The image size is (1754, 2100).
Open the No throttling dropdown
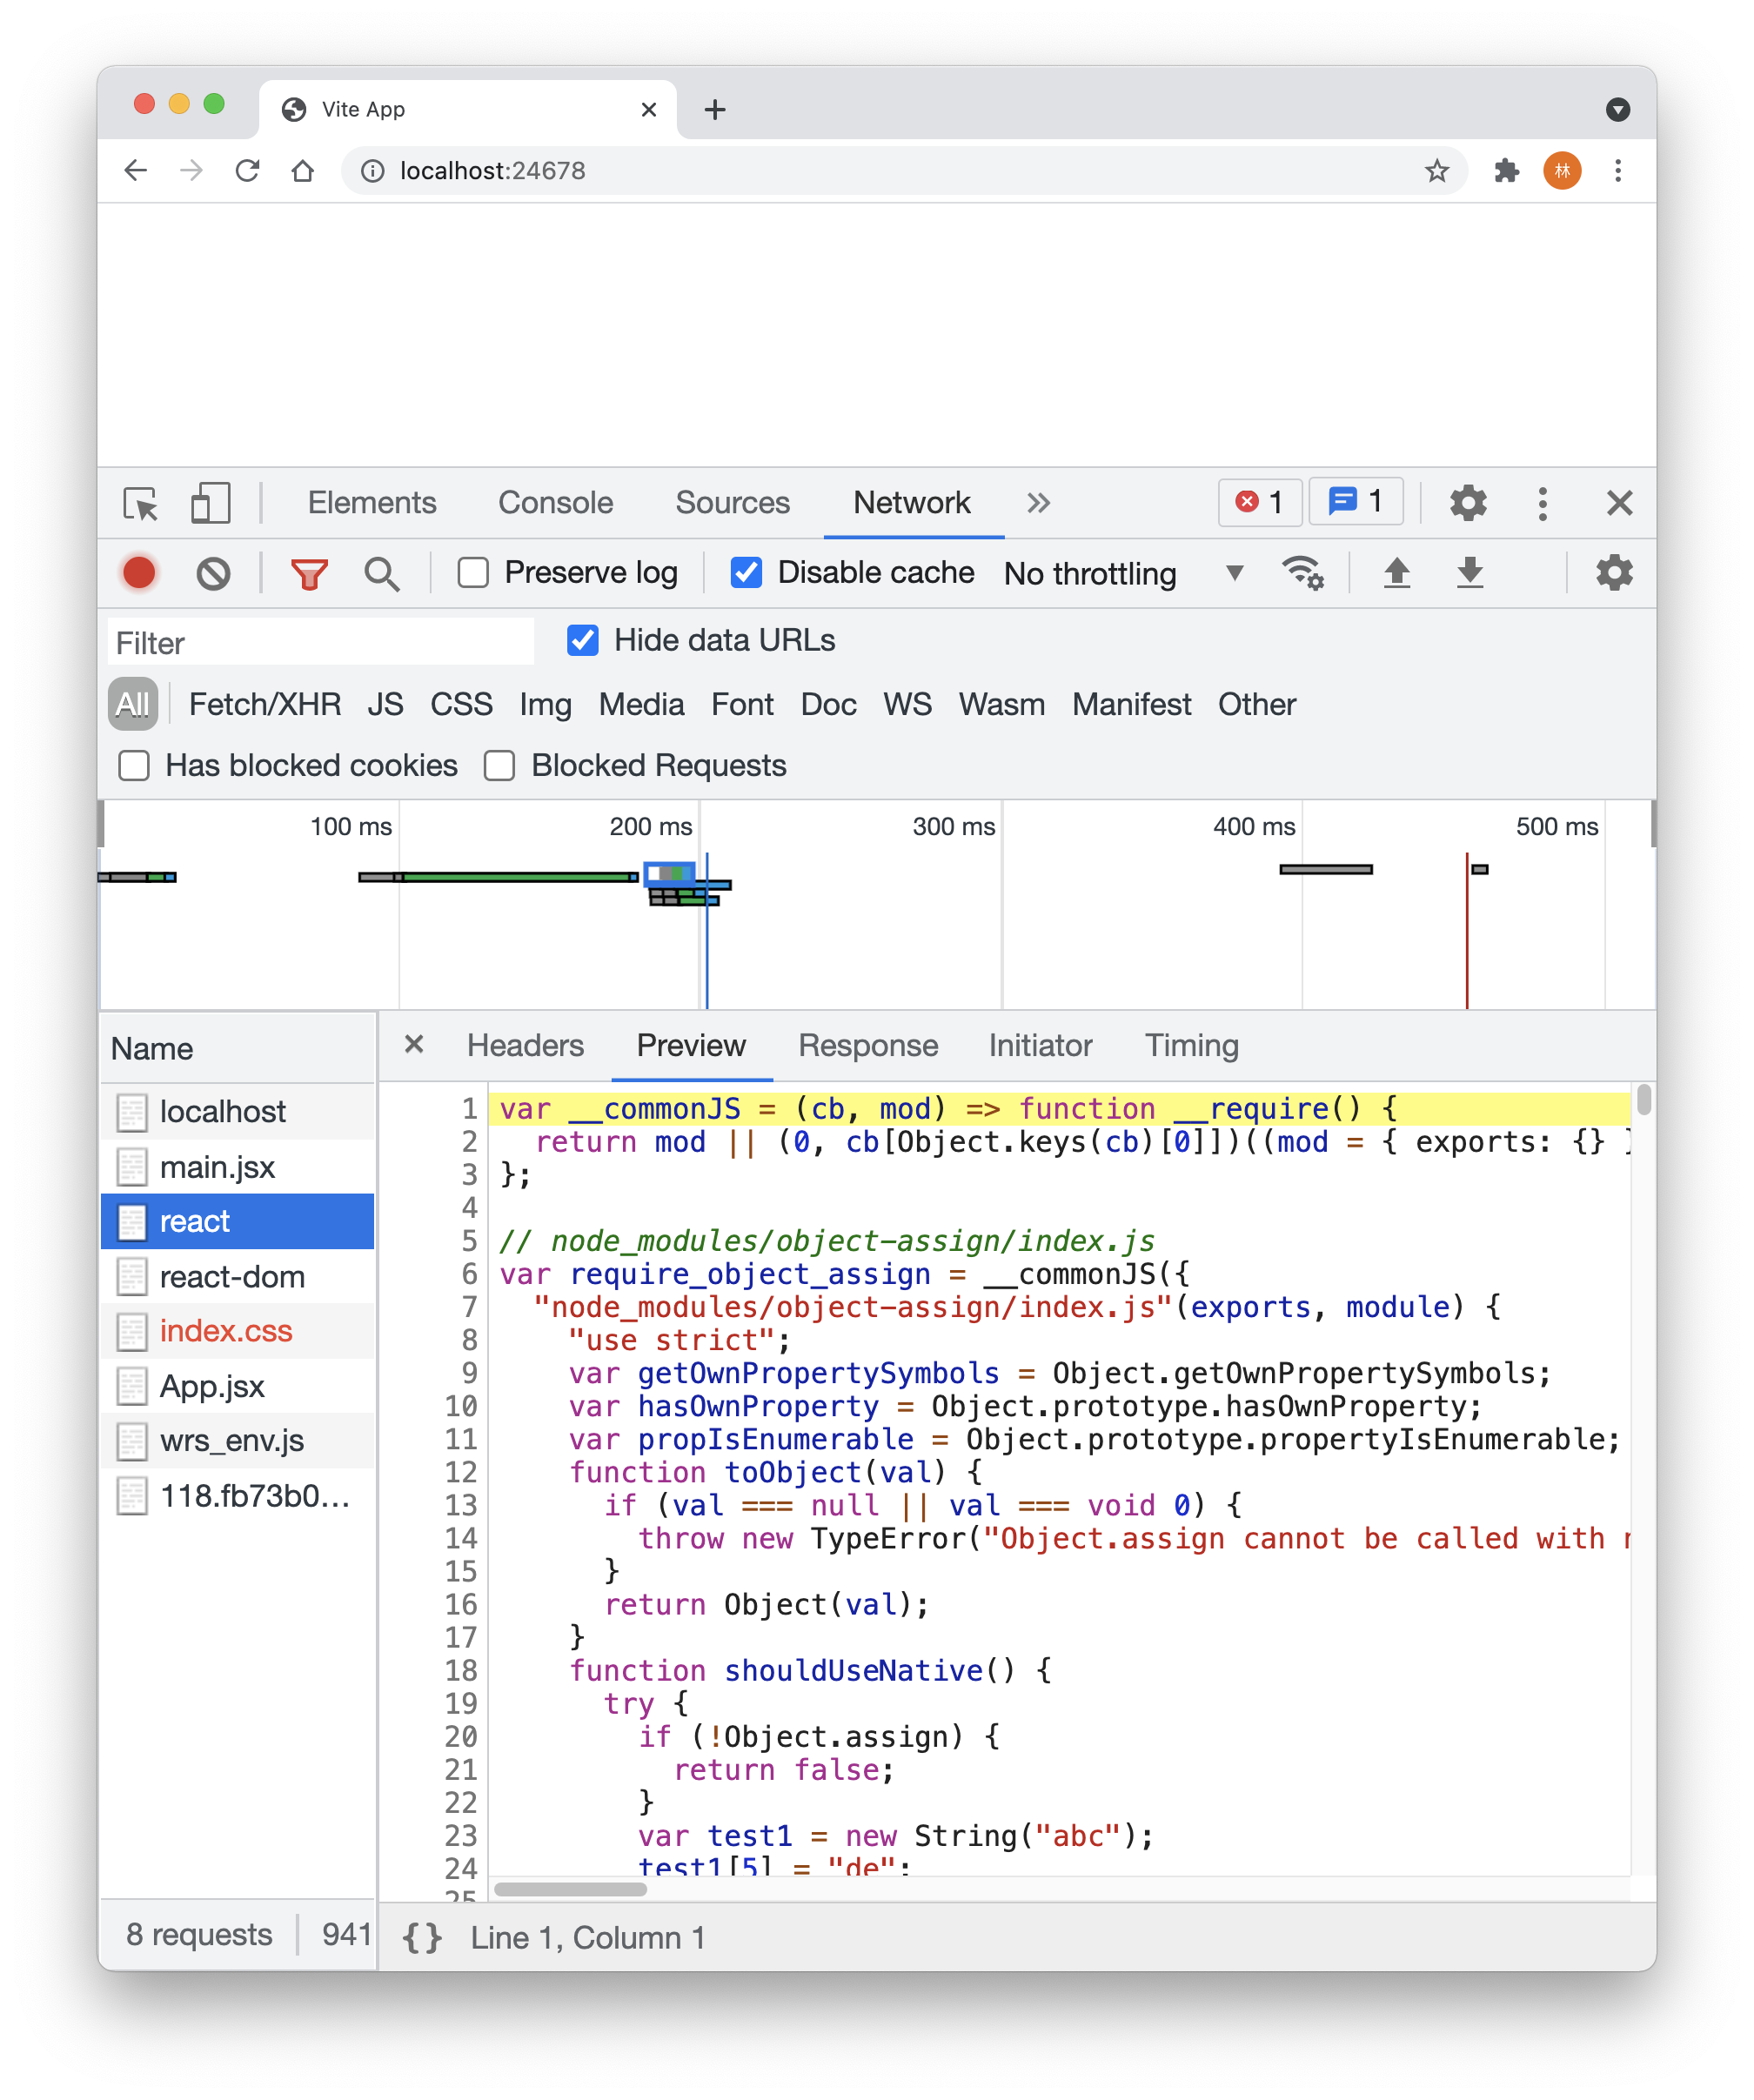[1123, 574]
